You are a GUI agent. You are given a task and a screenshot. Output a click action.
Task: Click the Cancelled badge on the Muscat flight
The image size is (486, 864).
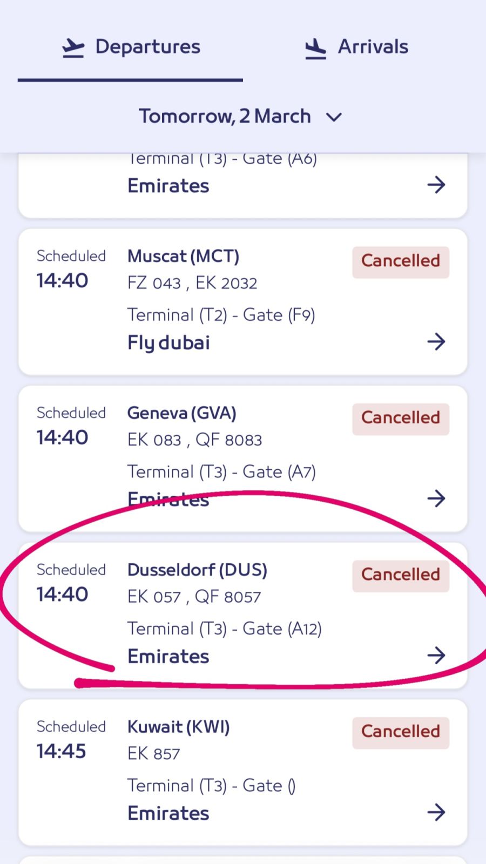click(x=400, y=261)
